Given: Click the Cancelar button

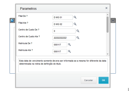Looking at the screenshot, I should (x=89, y=80).
